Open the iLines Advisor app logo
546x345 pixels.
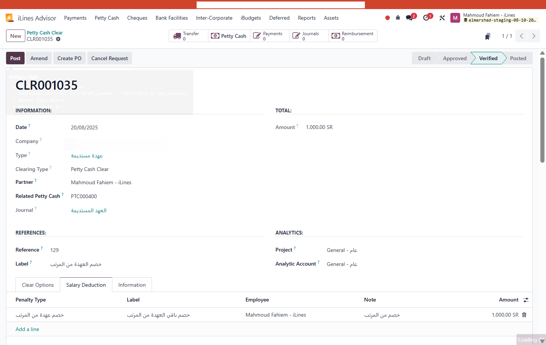coord(9,18)
